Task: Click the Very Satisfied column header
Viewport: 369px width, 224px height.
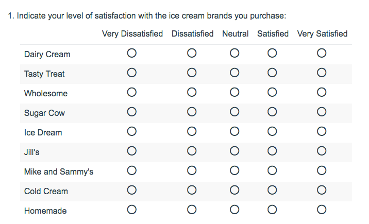Action: 322,34
